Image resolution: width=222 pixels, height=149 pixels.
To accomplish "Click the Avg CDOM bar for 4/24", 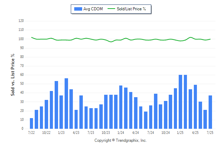I will click(136, 113).
